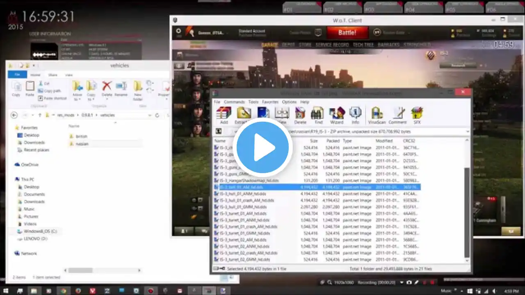Click Delete in the Explorer ribbon
525x295 pixels.
(x=107, y=88)
